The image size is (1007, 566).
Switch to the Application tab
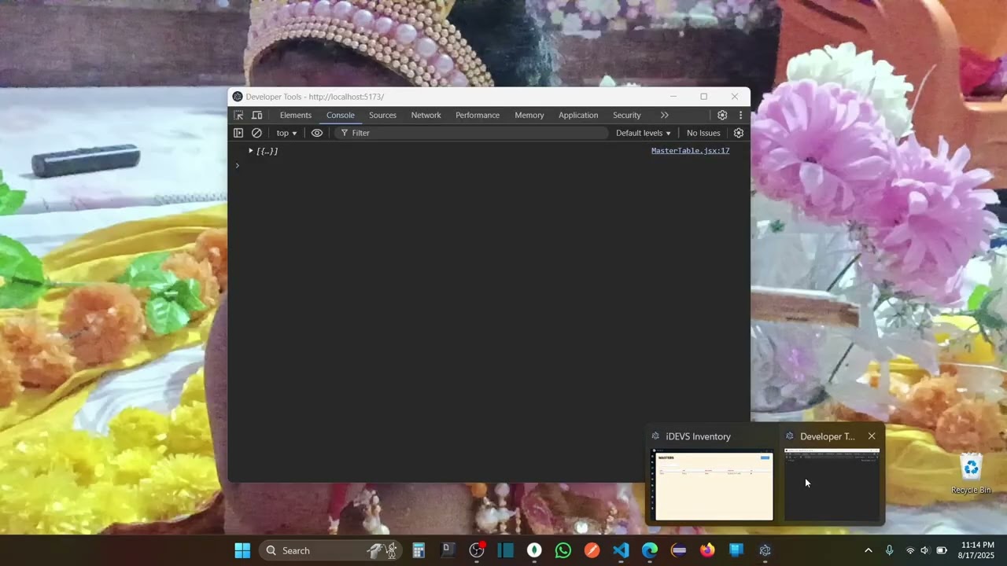[x=578, y=115]
